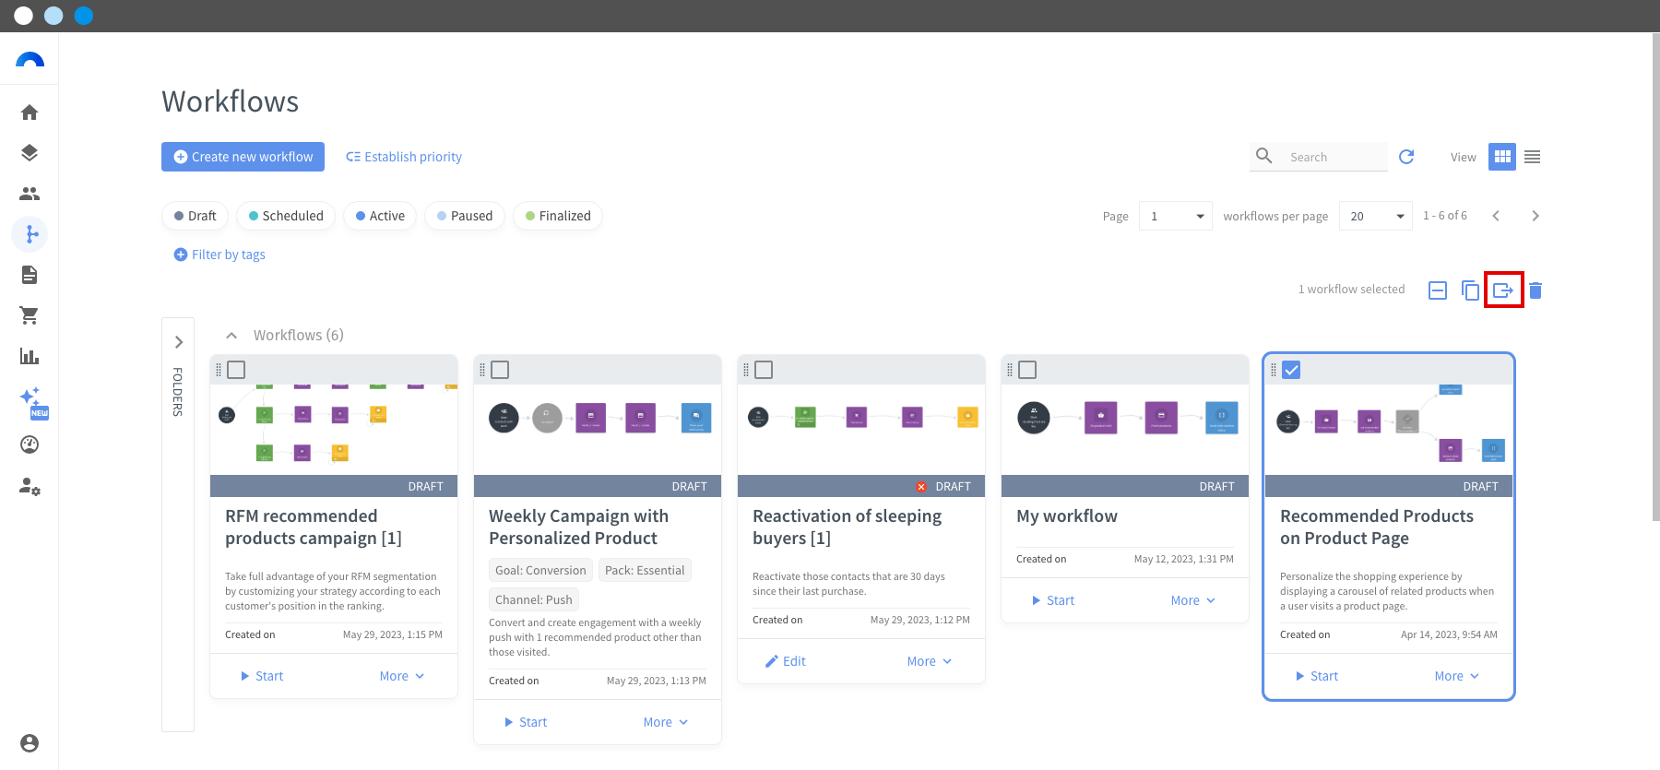Image resolution: width=1660 pixels, height=770 pixels.
Task: Open More menu on Recommended Products card
Action: point(1457,676)
